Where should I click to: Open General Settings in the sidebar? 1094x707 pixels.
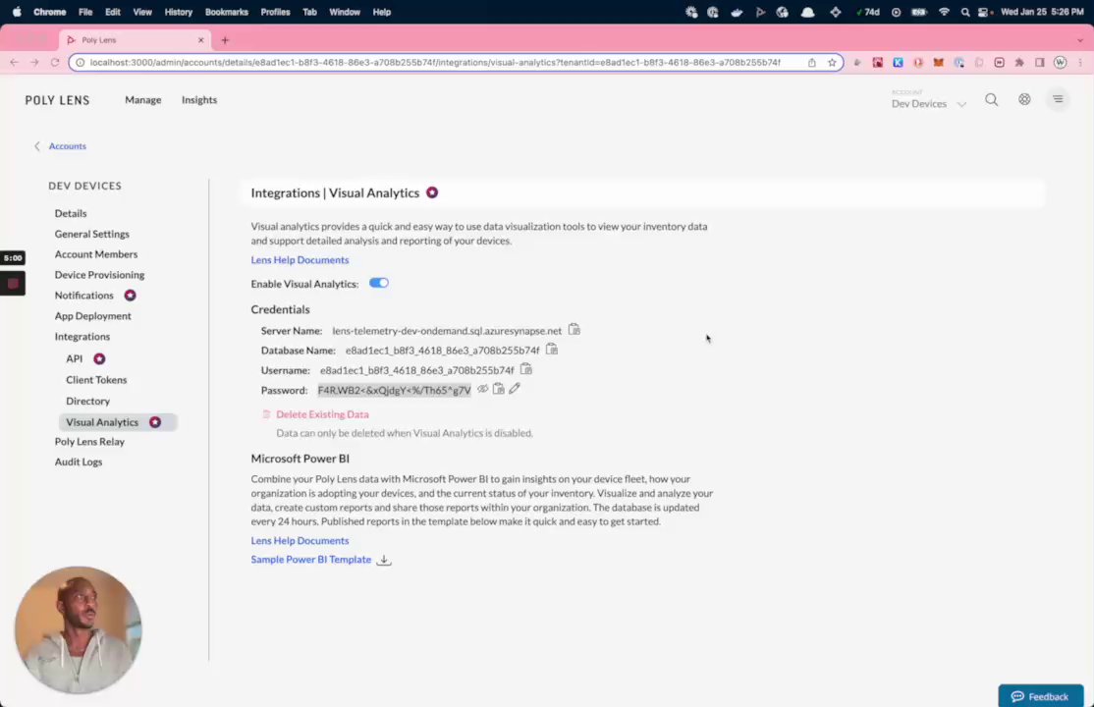click(x=91, y=234)
